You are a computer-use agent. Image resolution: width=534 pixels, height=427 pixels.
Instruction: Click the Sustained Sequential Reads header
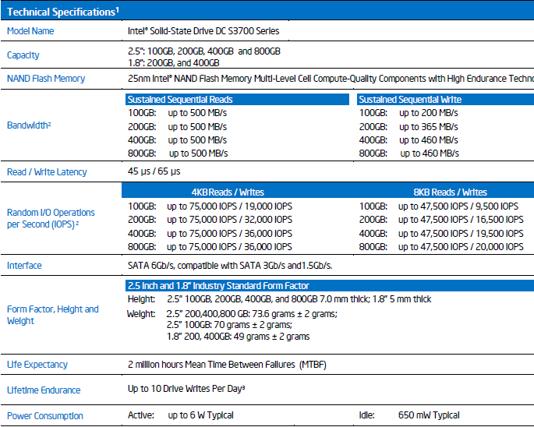180,100
